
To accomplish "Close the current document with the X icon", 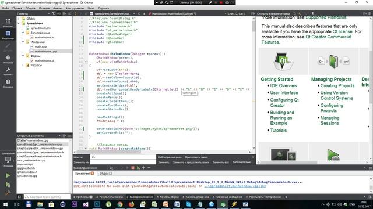I will point(139,14).
